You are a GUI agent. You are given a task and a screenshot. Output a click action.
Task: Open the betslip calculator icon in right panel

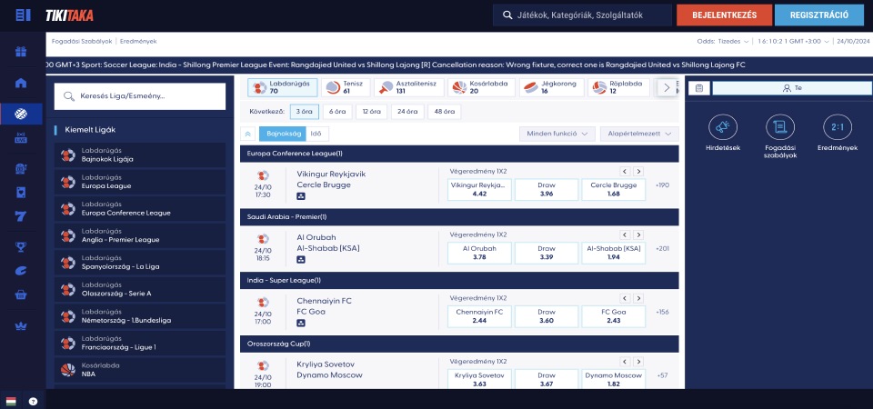pyautogui.click(x=699, y=88)
